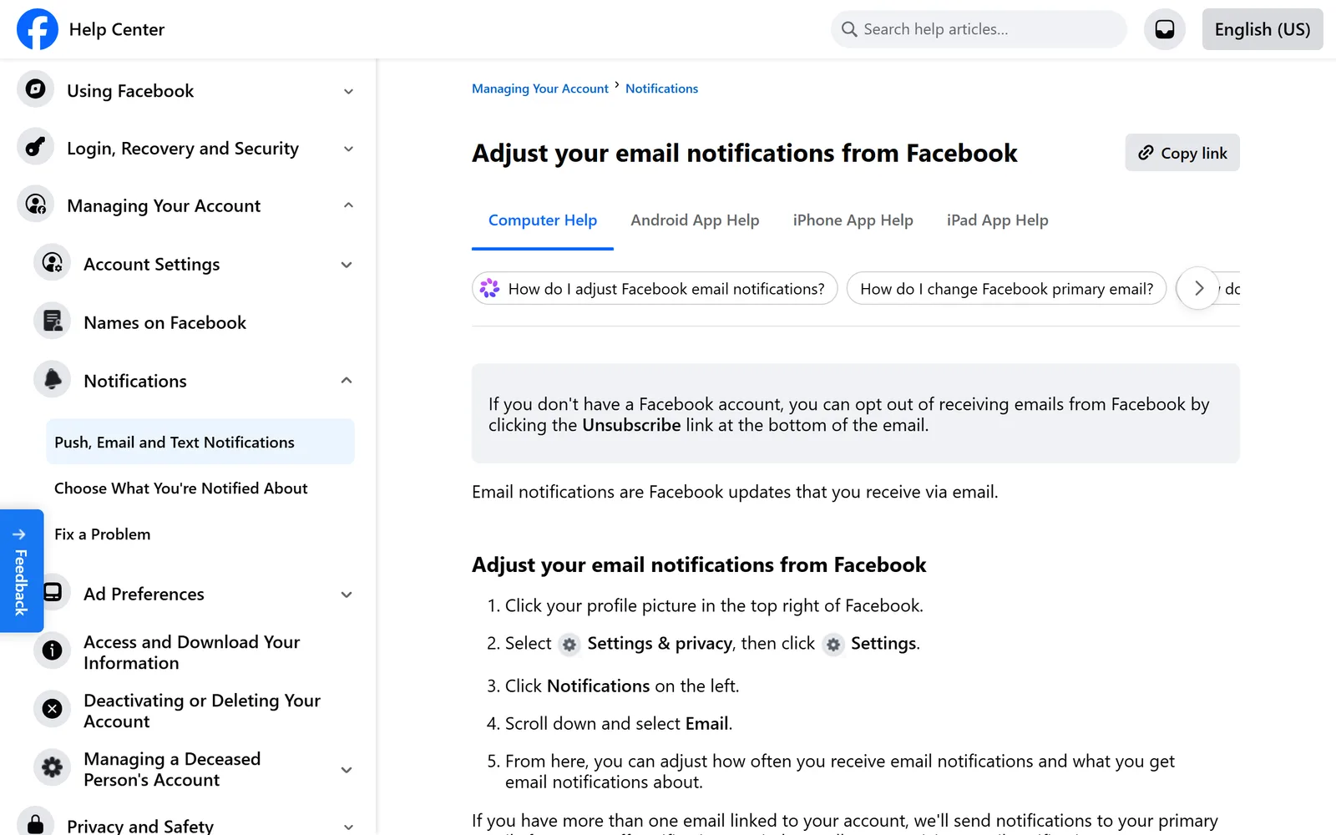Collapse the Managing Your Account chevron
The width and height of the screenshot is (1336, 835).
(348, 205)
